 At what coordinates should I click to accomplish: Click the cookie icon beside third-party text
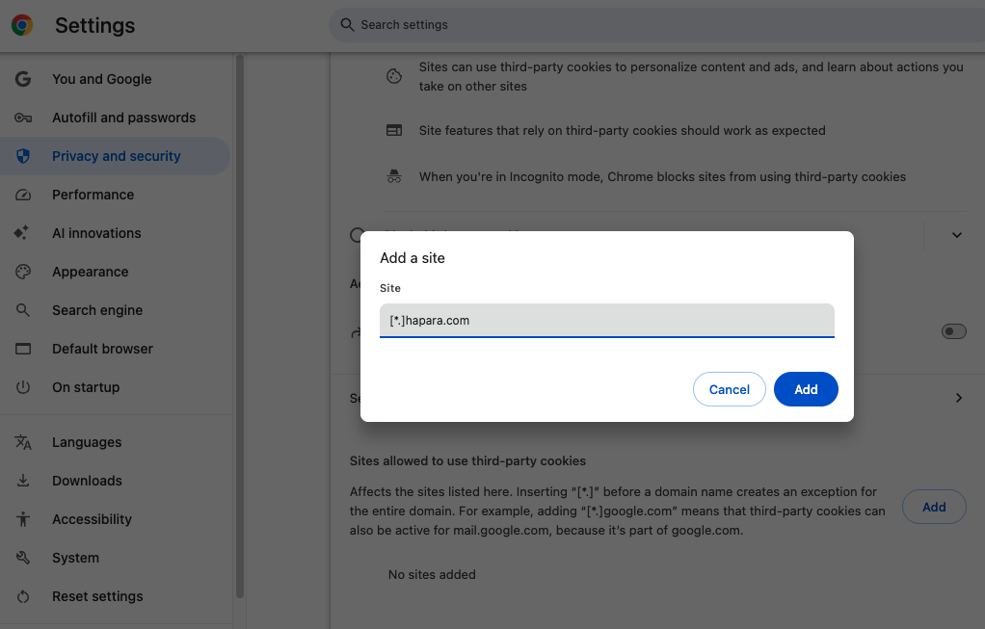pyautogui.click(x=394, y=77)
